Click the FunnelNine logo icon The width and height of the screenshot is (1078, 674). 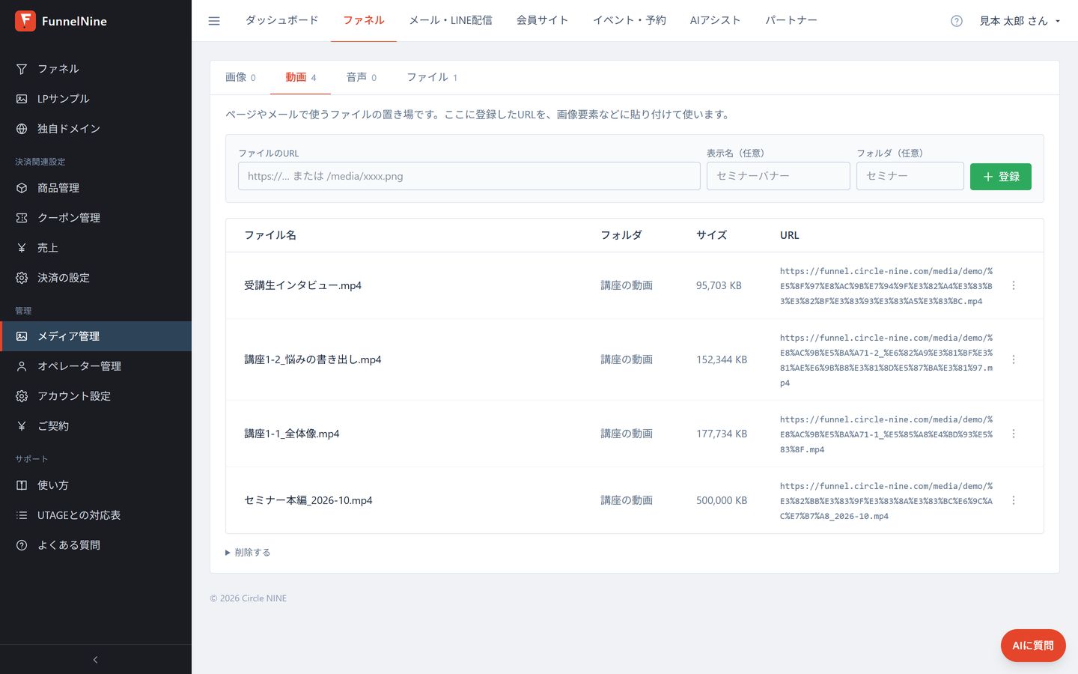click(25, 21)
